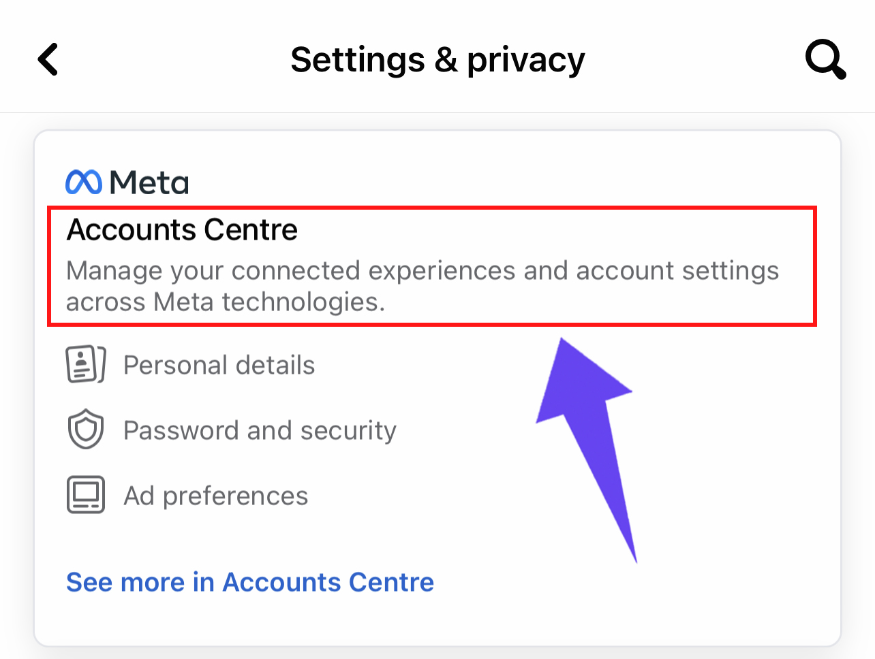875x659 pixels.
Task: Go back using the left chevron arrow
Action: [48, 59]
